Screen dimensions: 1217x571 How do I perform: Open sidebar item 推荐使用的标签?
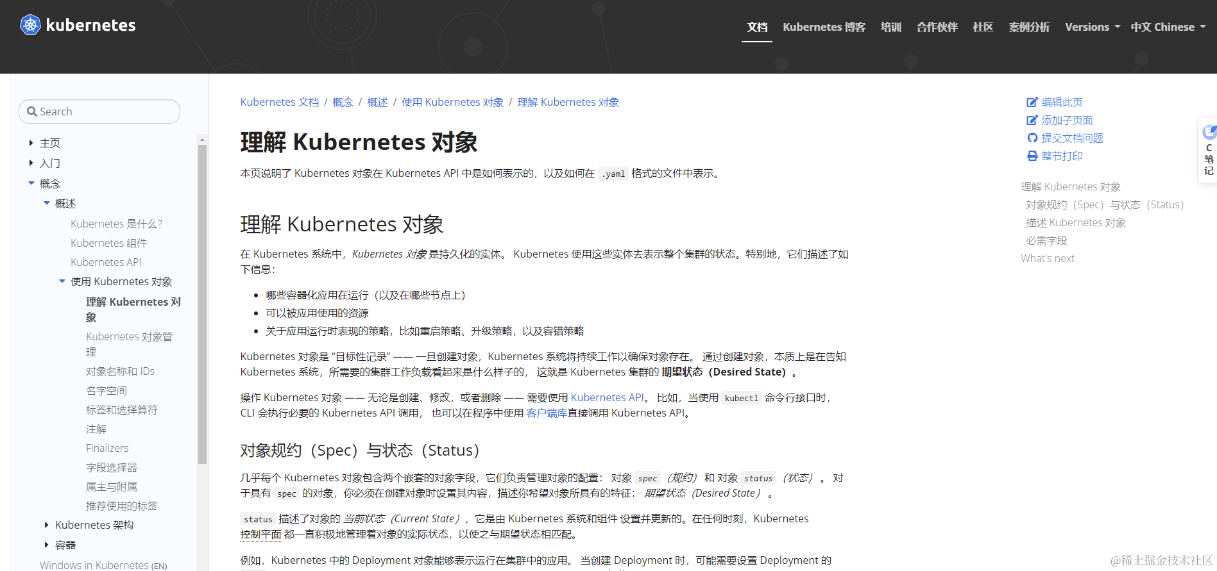pyautogui.click(x=122, y=506)
